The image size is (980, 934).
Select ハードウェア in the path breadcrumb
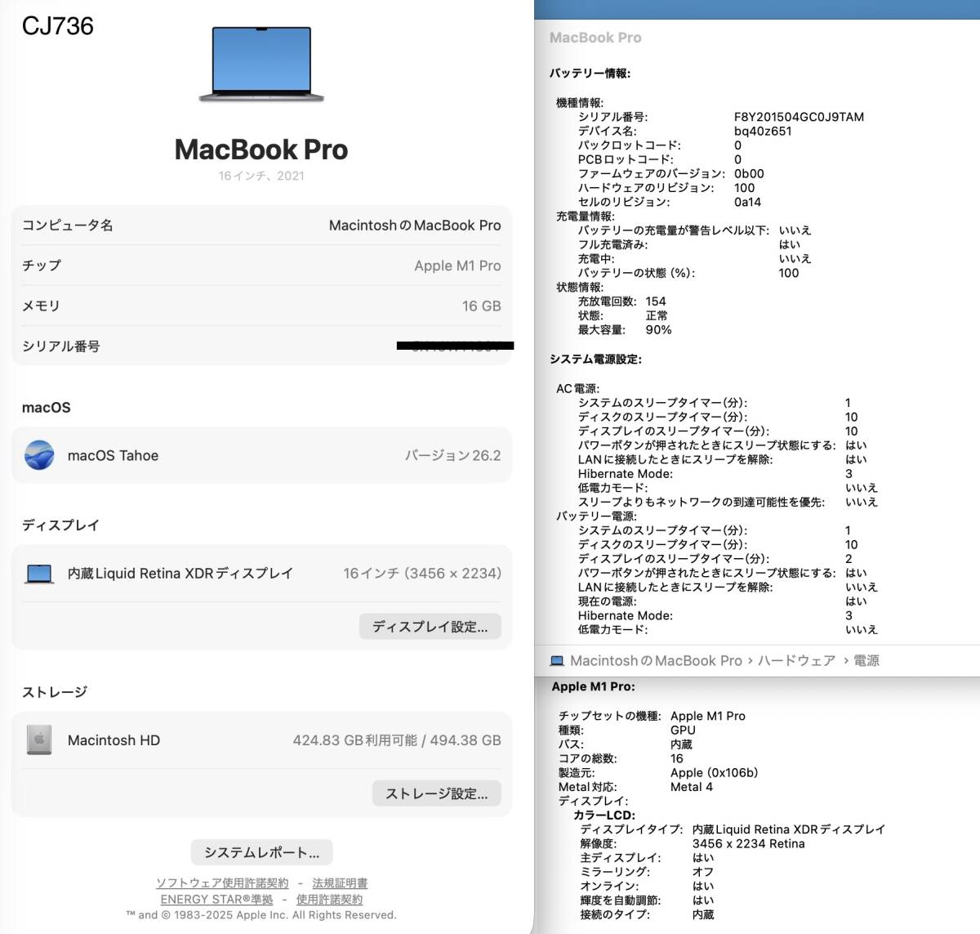(796, 660)
